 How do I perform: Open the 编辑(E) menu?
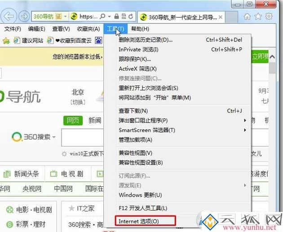coord(37,29)
